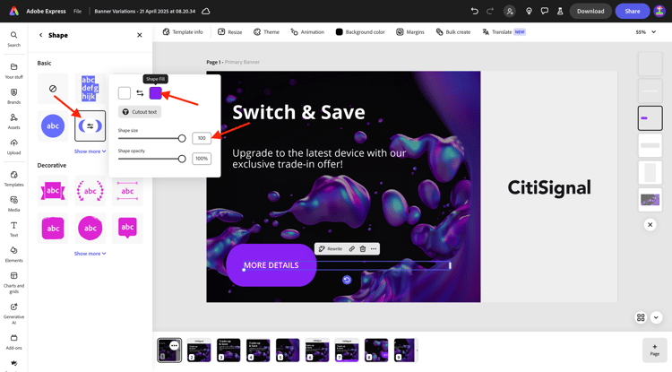Screen dimensions: 672x372
Task: Click the purple Shape Fill swatch
Action: click(155, 93)
